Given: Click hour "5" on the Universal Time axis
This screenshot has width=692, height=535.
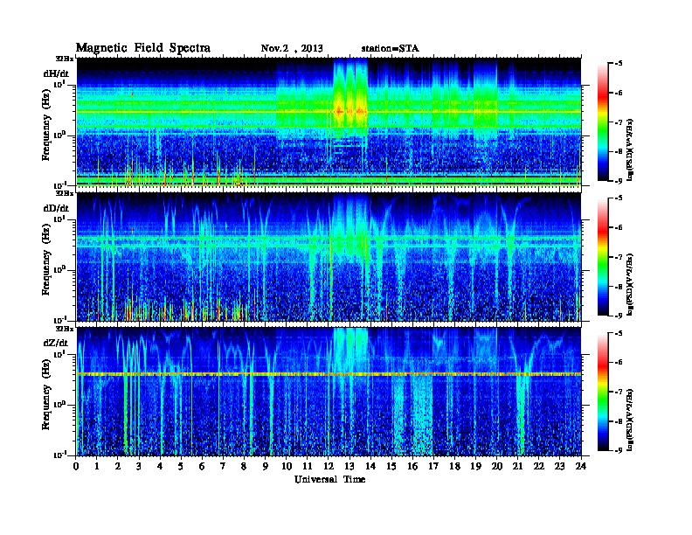Looking at the screenshot, I should pos(181,466).
